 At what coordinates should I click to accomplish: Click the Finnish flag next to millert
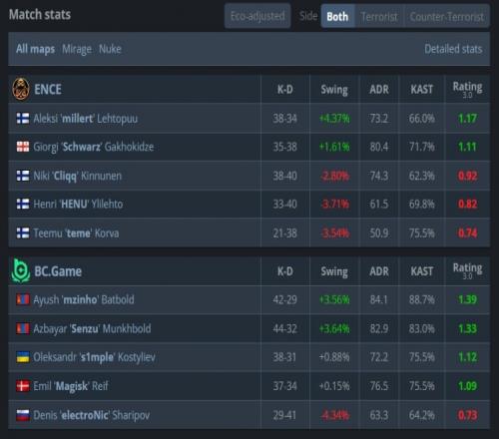tap(23, 119)
